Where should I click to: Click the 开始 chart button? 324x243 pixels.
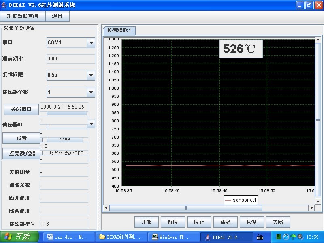click(x=147, y=222)
